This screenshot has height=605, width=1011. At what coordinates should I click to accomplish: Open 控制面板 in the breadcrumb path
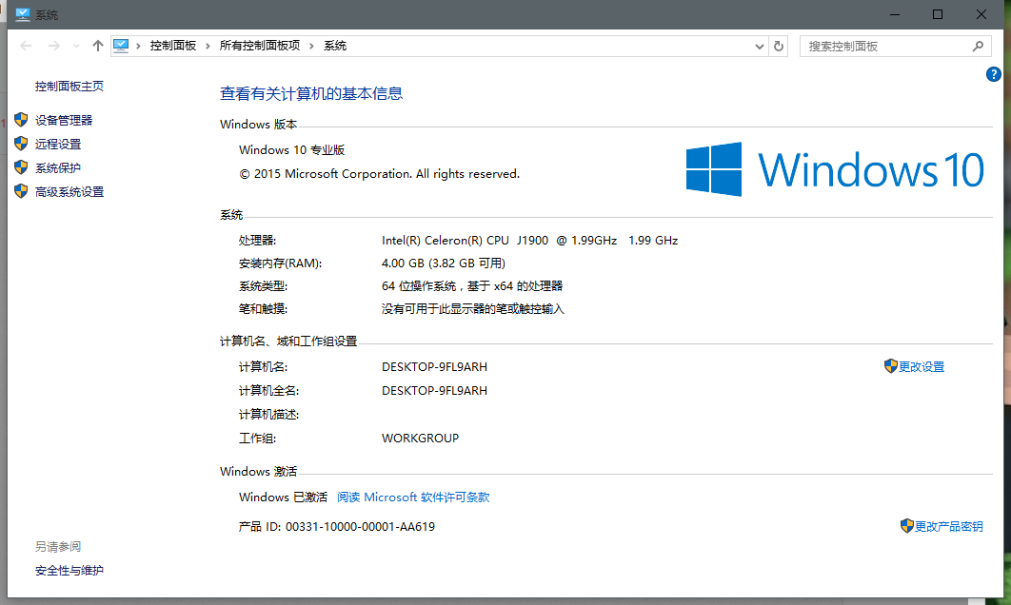click(173, 46)
